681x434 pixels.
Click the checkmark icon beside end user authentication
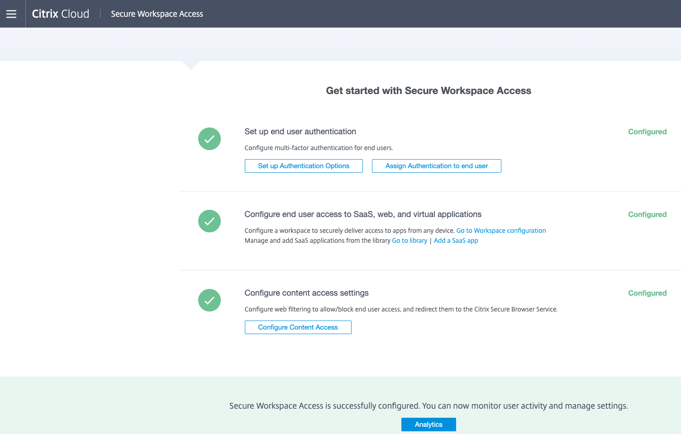[210, 139]
